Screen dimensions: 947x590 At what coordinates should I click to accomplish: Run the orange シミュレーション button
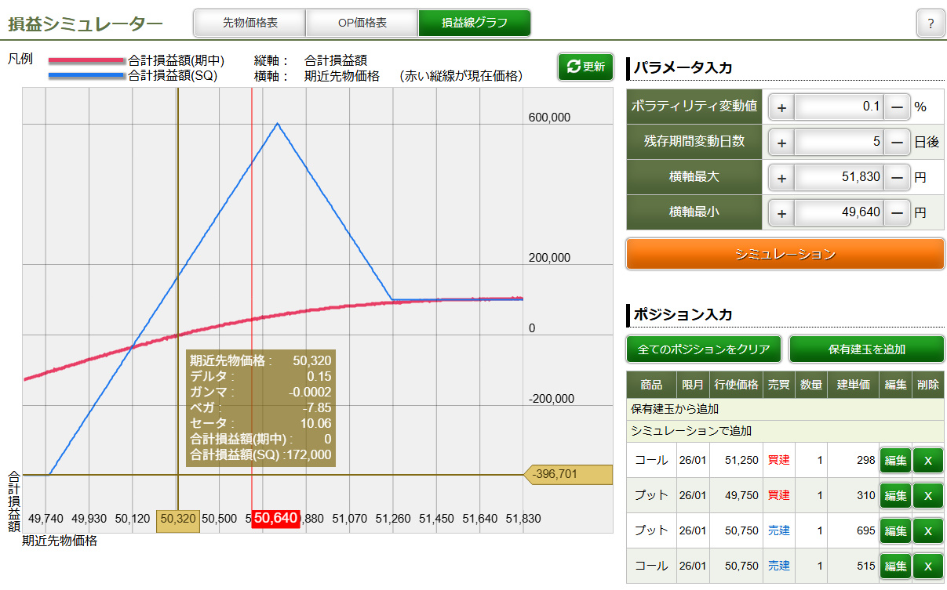(785, 254)
